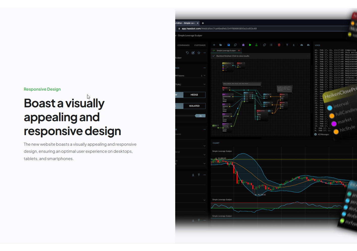This screenshot has width=357, height=251.
Task: Click the star favorite icon
Action: [199, 53]
